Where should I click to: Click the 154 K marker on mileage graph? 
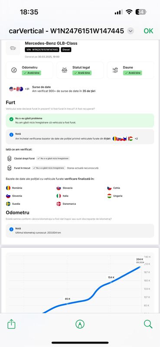point(111,282)
